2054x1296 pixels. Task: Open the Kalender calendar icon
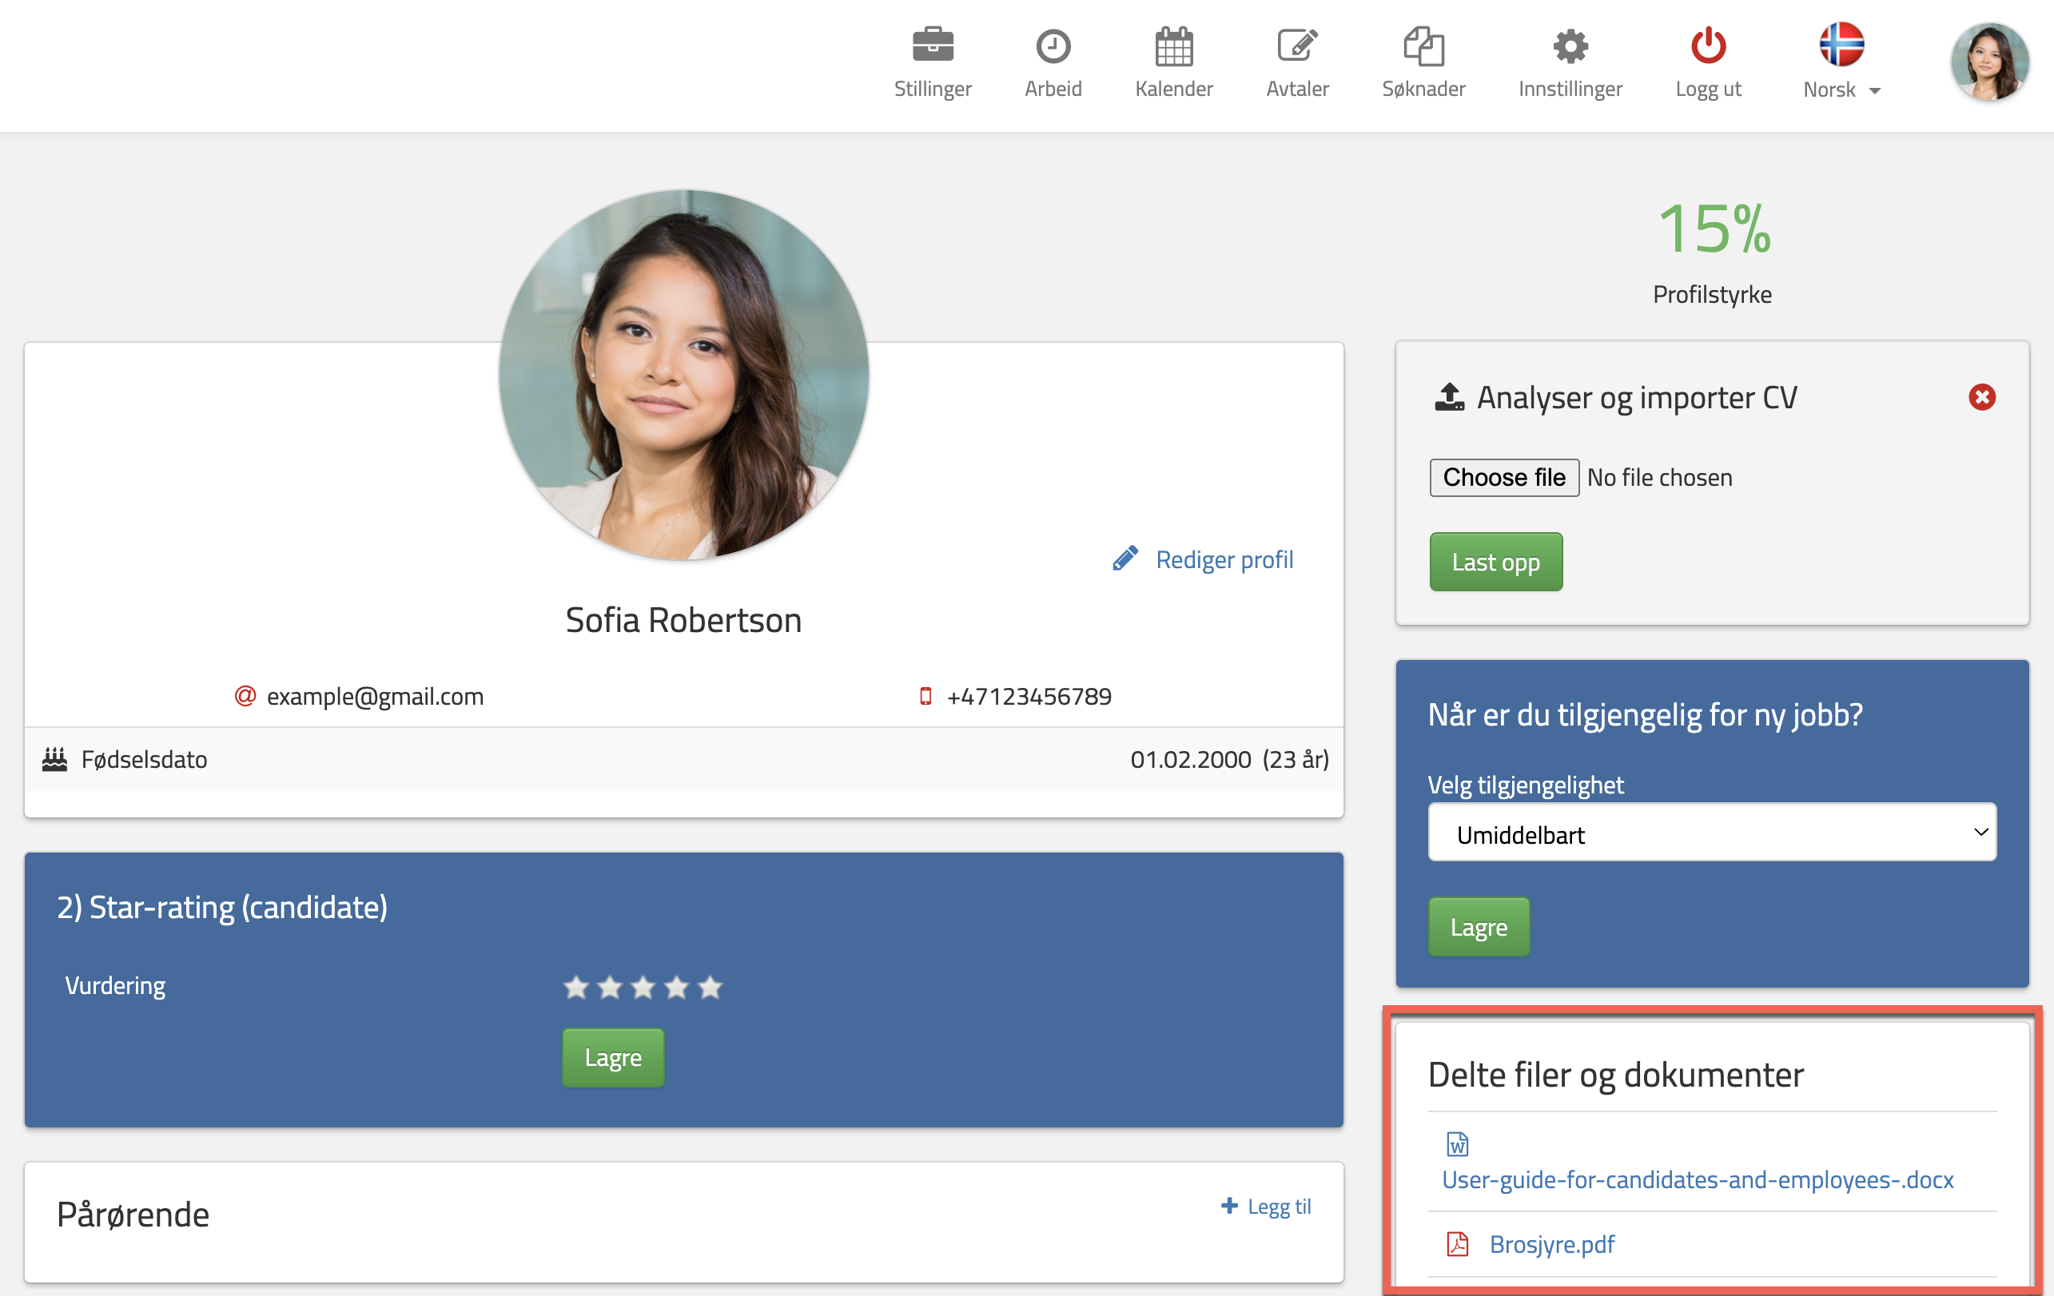coord(1174,46)
